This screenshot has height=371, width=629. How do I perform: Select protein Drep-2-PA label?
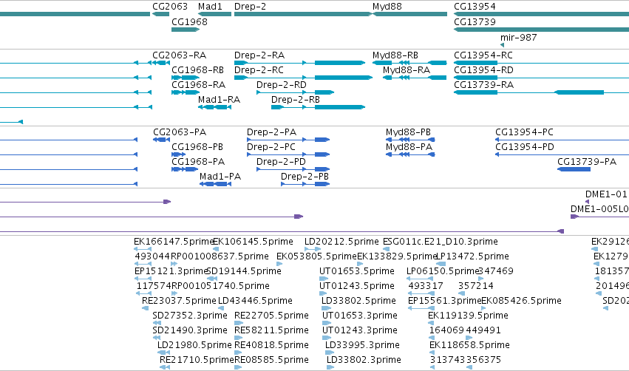tap(271, 132)
